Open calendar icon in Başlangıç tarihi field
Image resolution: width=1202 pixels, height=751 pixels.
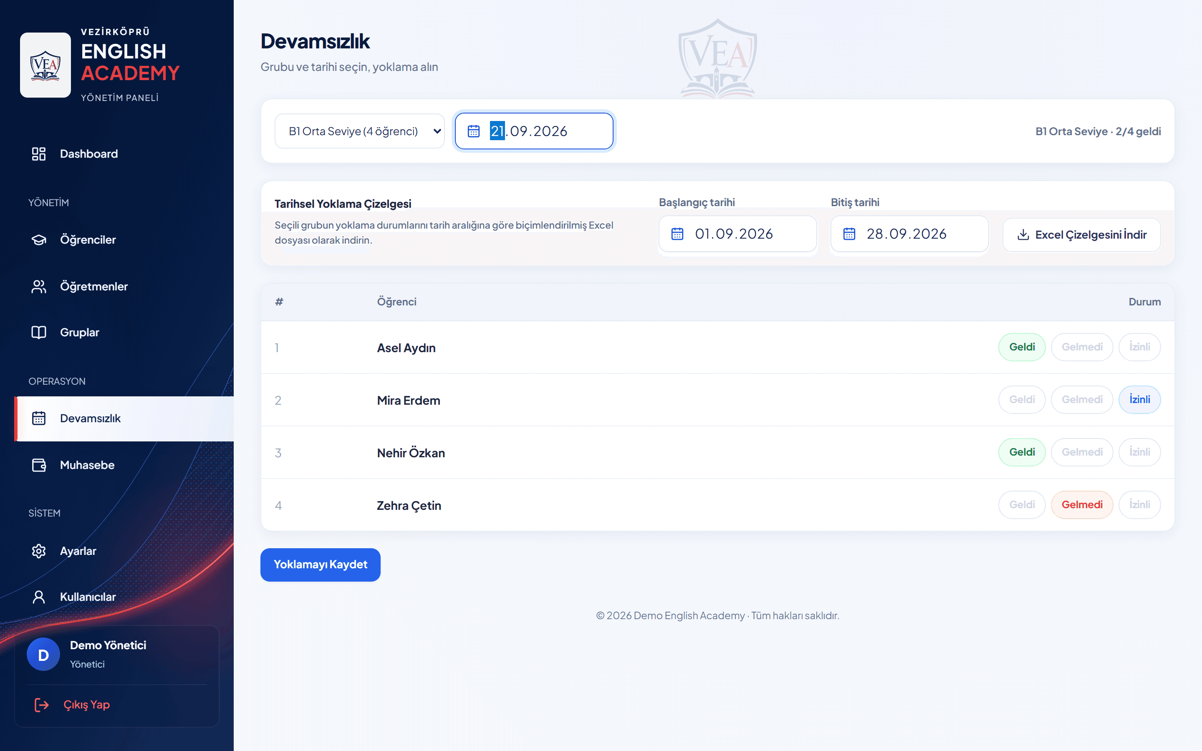coord(677,234)
